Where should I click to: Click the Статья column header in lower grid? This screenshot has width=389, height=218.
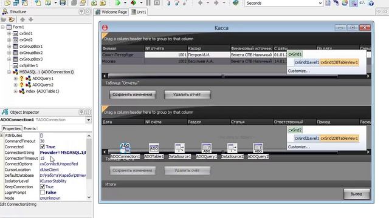pyautogui.click(x=251, y=122)
